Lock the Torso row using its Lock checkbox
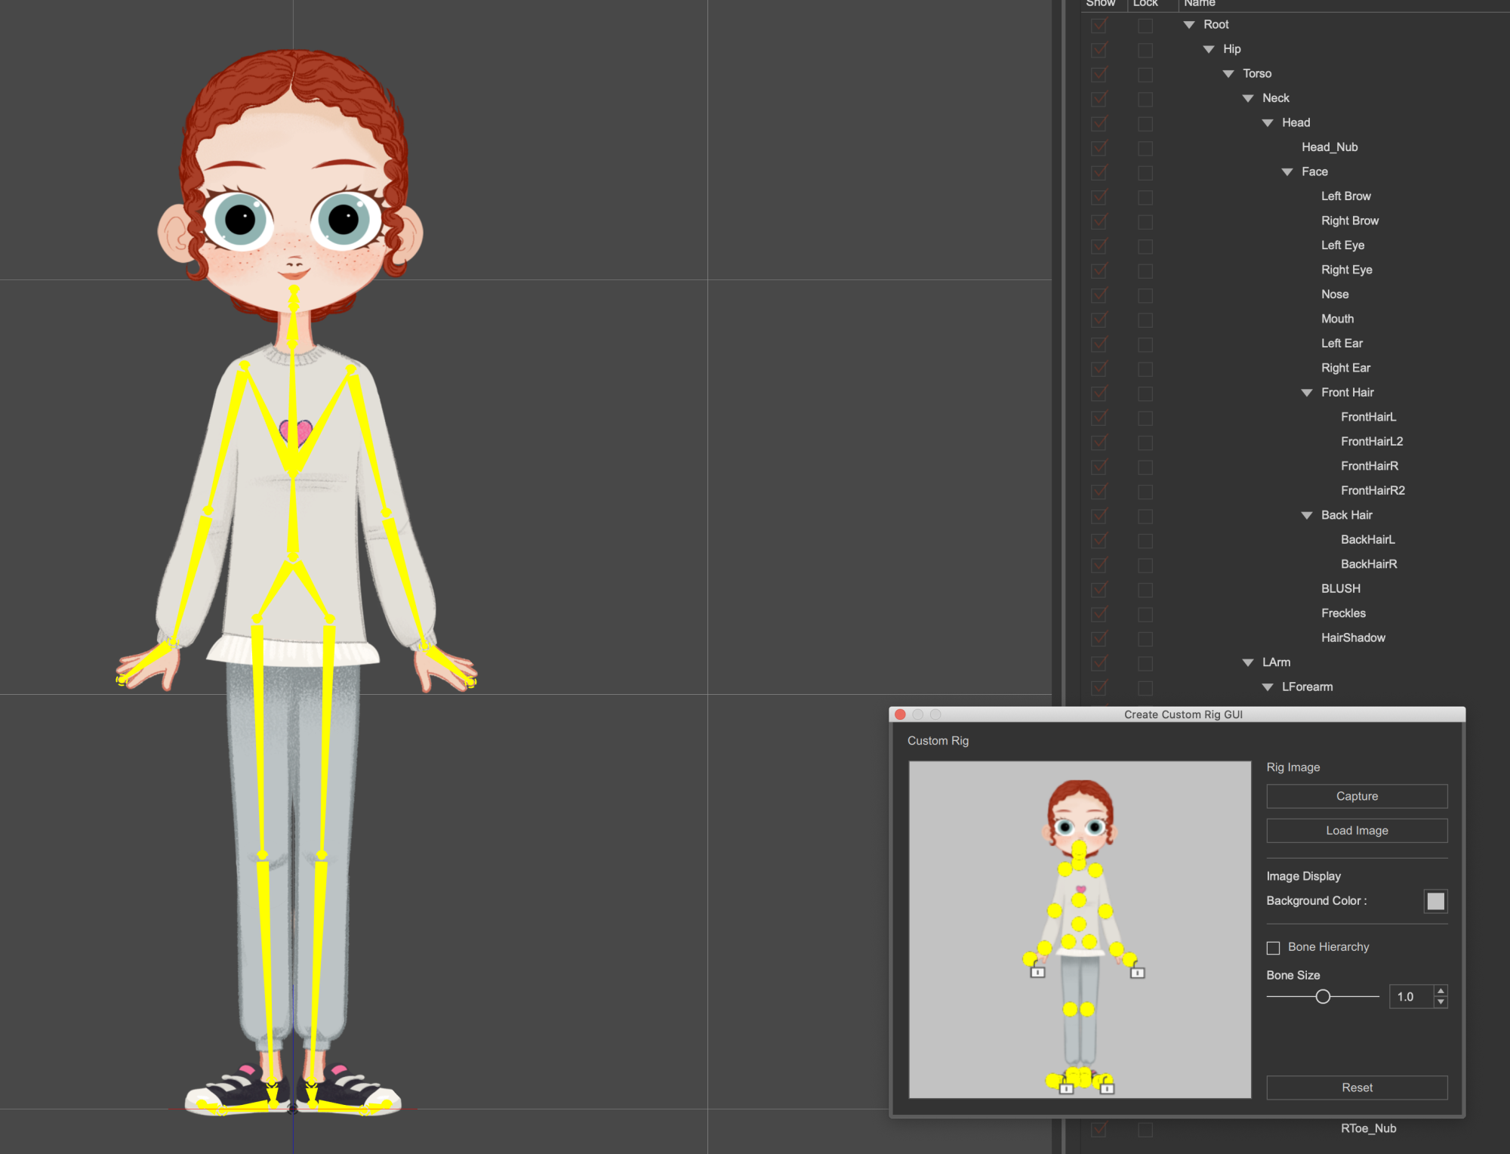Image resolution: width=1510 pixels, height=1154 pixels. pos(1145,74)
